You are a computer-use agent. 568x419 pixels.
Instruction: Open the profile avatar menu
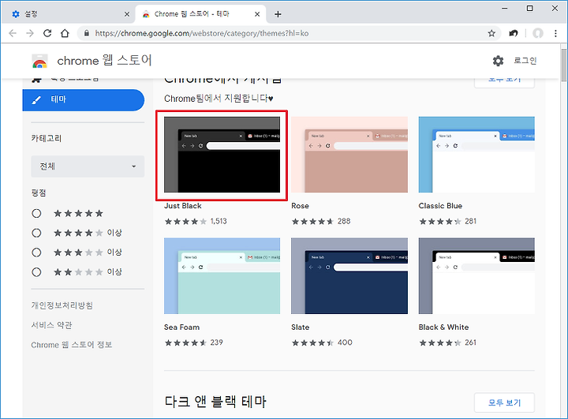pos(538,33)
